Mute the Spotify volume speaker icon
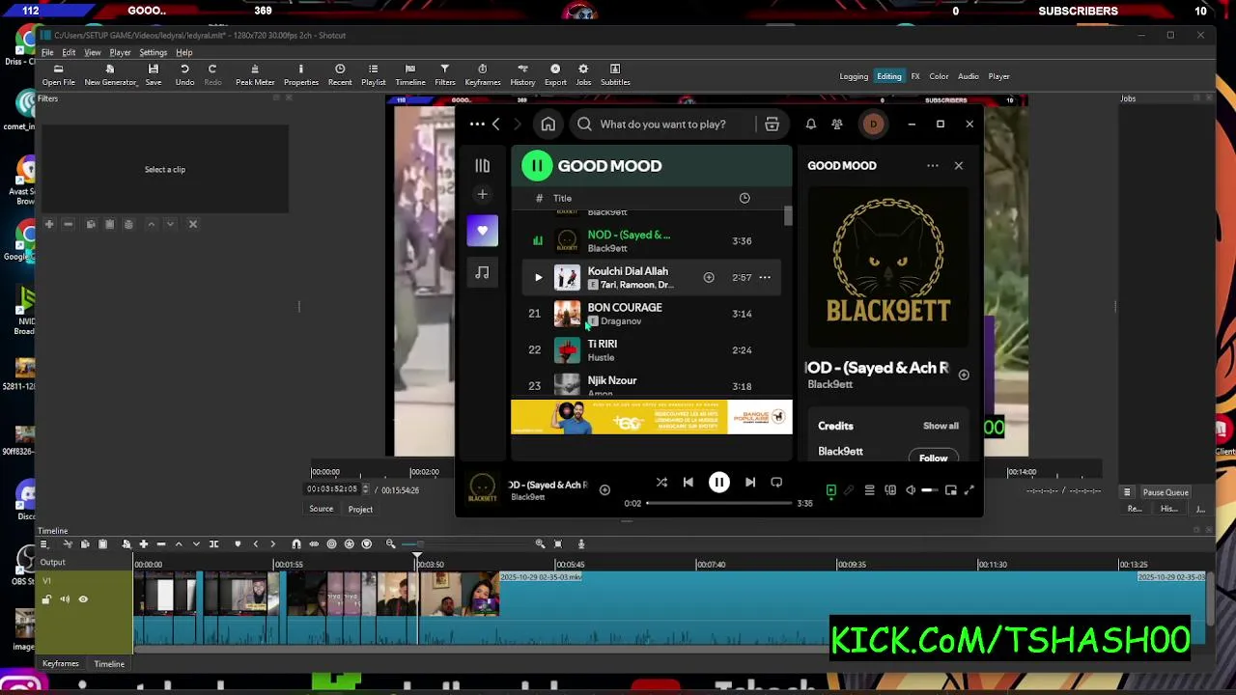Image resolution: width=1236 pixels, height=695 pixels. point(911,490)
